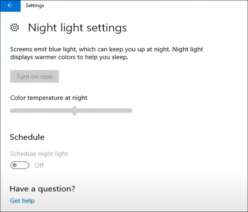Click the empty title bar area

pyautogui.click(x=147, y=6)
